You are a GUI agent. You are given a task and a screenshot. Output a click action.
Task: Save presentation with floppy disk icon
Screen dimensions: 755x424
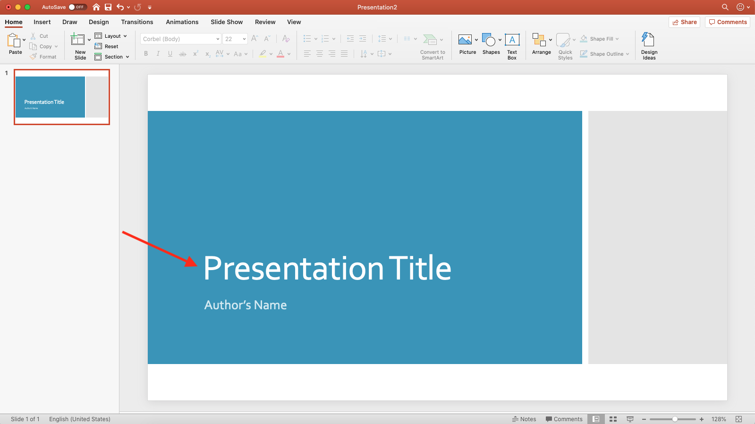coord(108,7)
